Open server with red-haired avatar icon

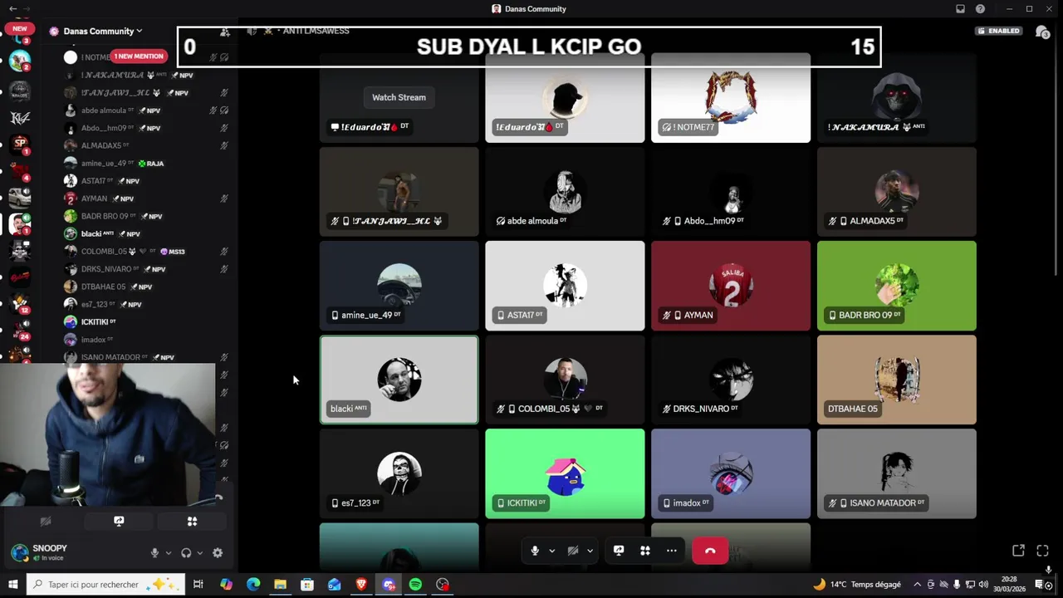[x=20, y=224]
